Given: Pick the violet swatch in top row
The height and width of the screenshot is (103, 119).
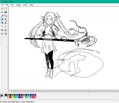Looking at the screenshot, I should pyautogui.click(x=33, y=95).
